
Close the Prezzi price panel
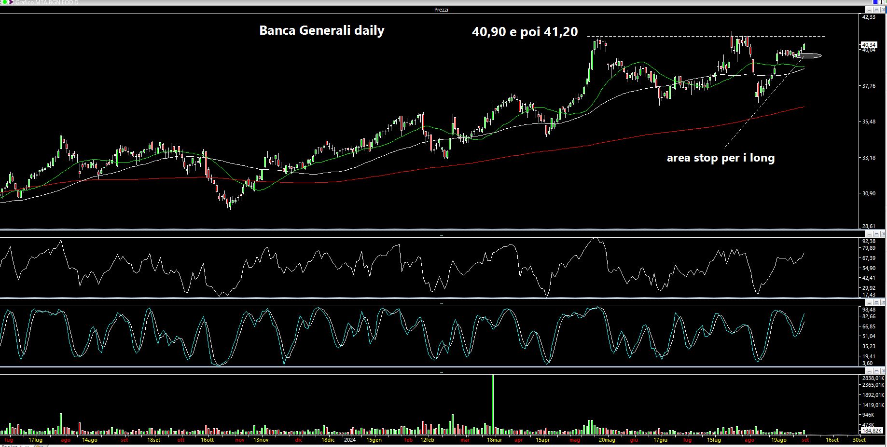point(883,10)
